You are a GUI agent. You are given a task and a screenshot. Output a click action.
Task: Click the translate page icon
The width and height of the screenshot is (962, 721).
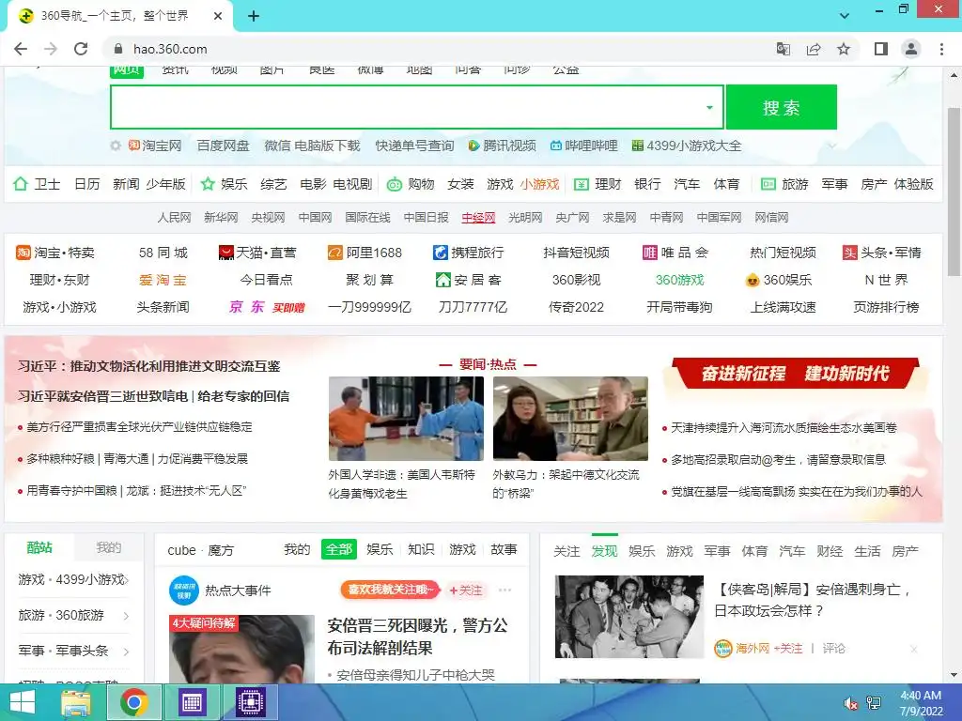click(x=784, y=49)
